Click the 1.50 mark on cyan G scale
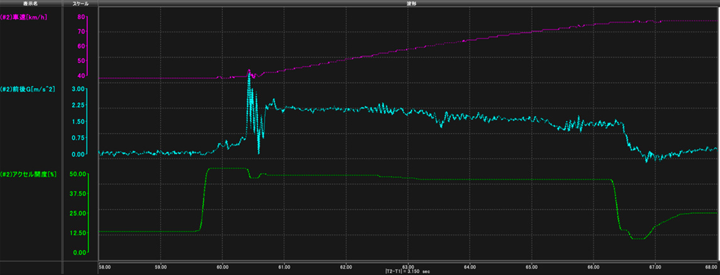The image size is (720, 275). tap(79, 122)
